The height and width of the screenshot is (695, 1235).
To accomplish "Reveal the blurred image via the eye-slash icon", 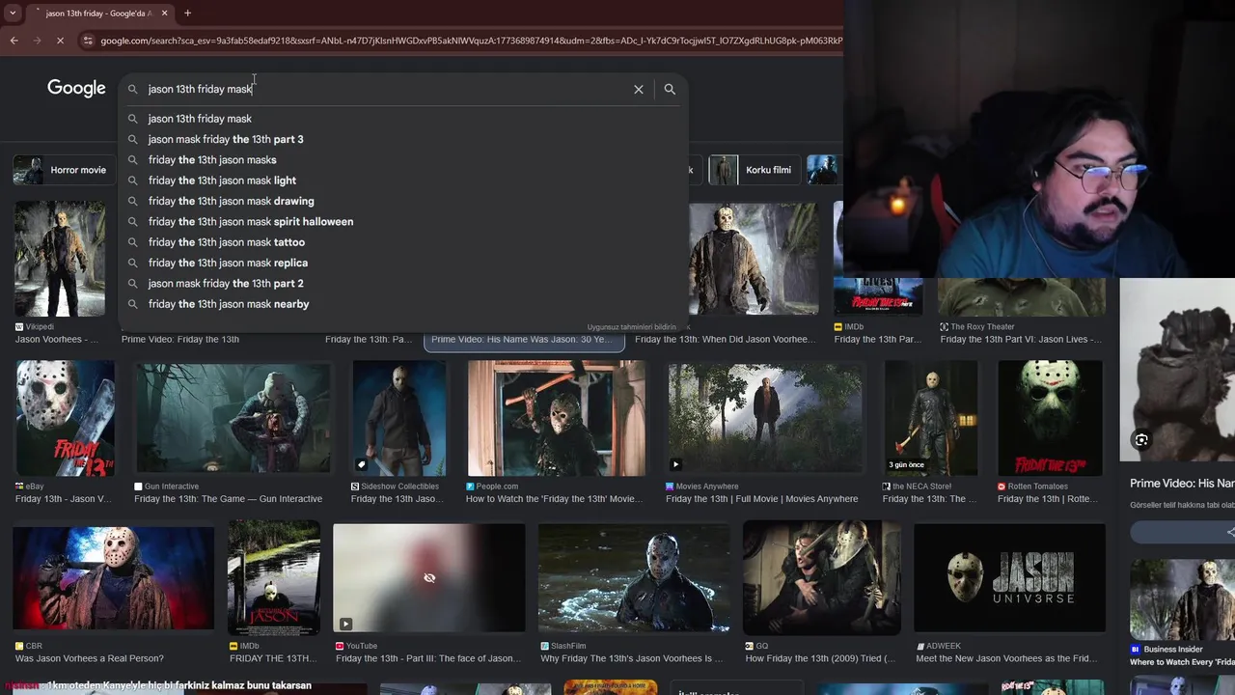I will pyautogui.click(x=429, y=577).
